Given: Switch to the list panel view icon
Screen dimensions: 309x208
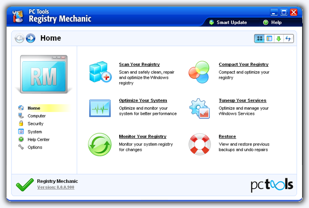Looking at the screenshot, I should 269,38.
